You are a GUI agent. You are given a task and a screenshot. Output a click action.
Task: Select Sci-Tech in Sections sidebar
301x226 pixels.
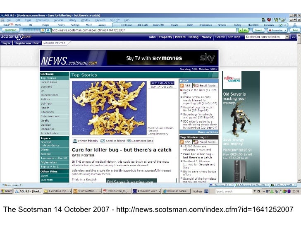coord(54,103)
